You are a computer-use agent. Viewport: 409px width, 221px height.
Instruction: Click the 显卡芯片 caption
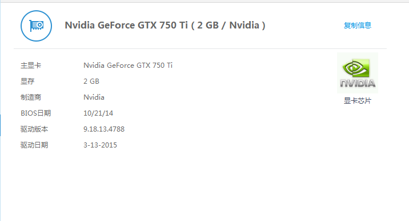click(x=358, y=101)
